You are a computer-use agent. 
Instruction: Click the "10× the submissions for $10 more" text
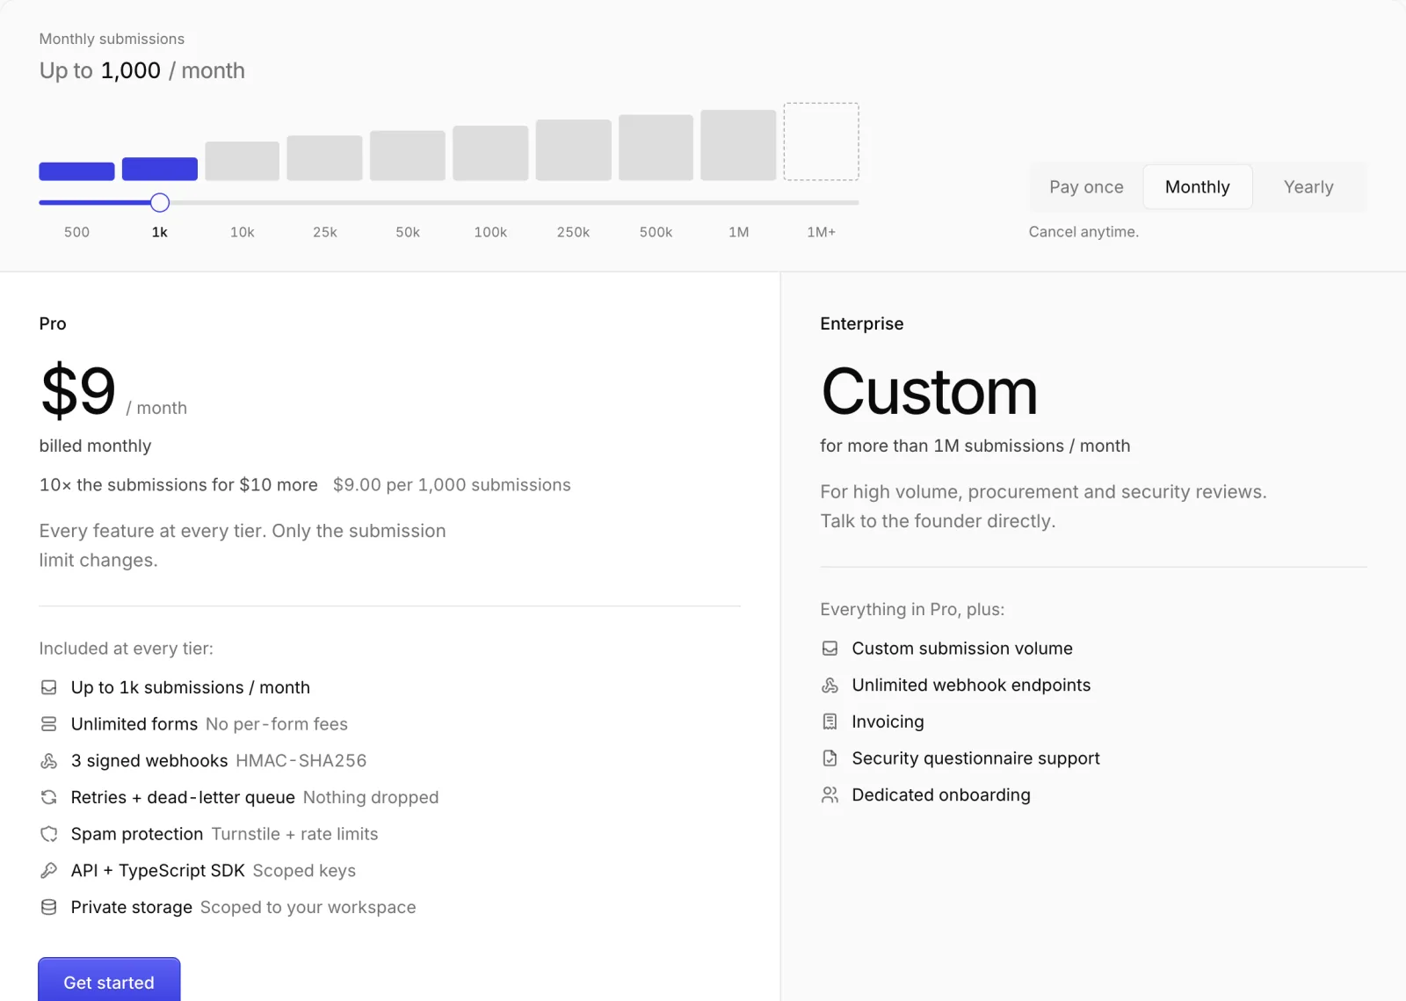(178, 485)
